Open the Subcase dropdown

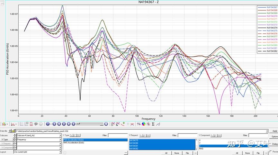60,136
